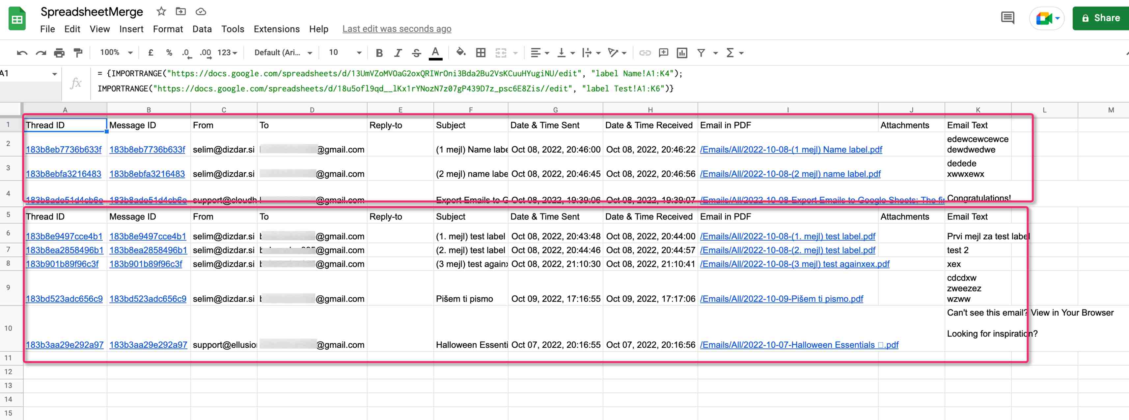Click the insert link icon
1129x420 pixels.
click(x=645, y=53)
